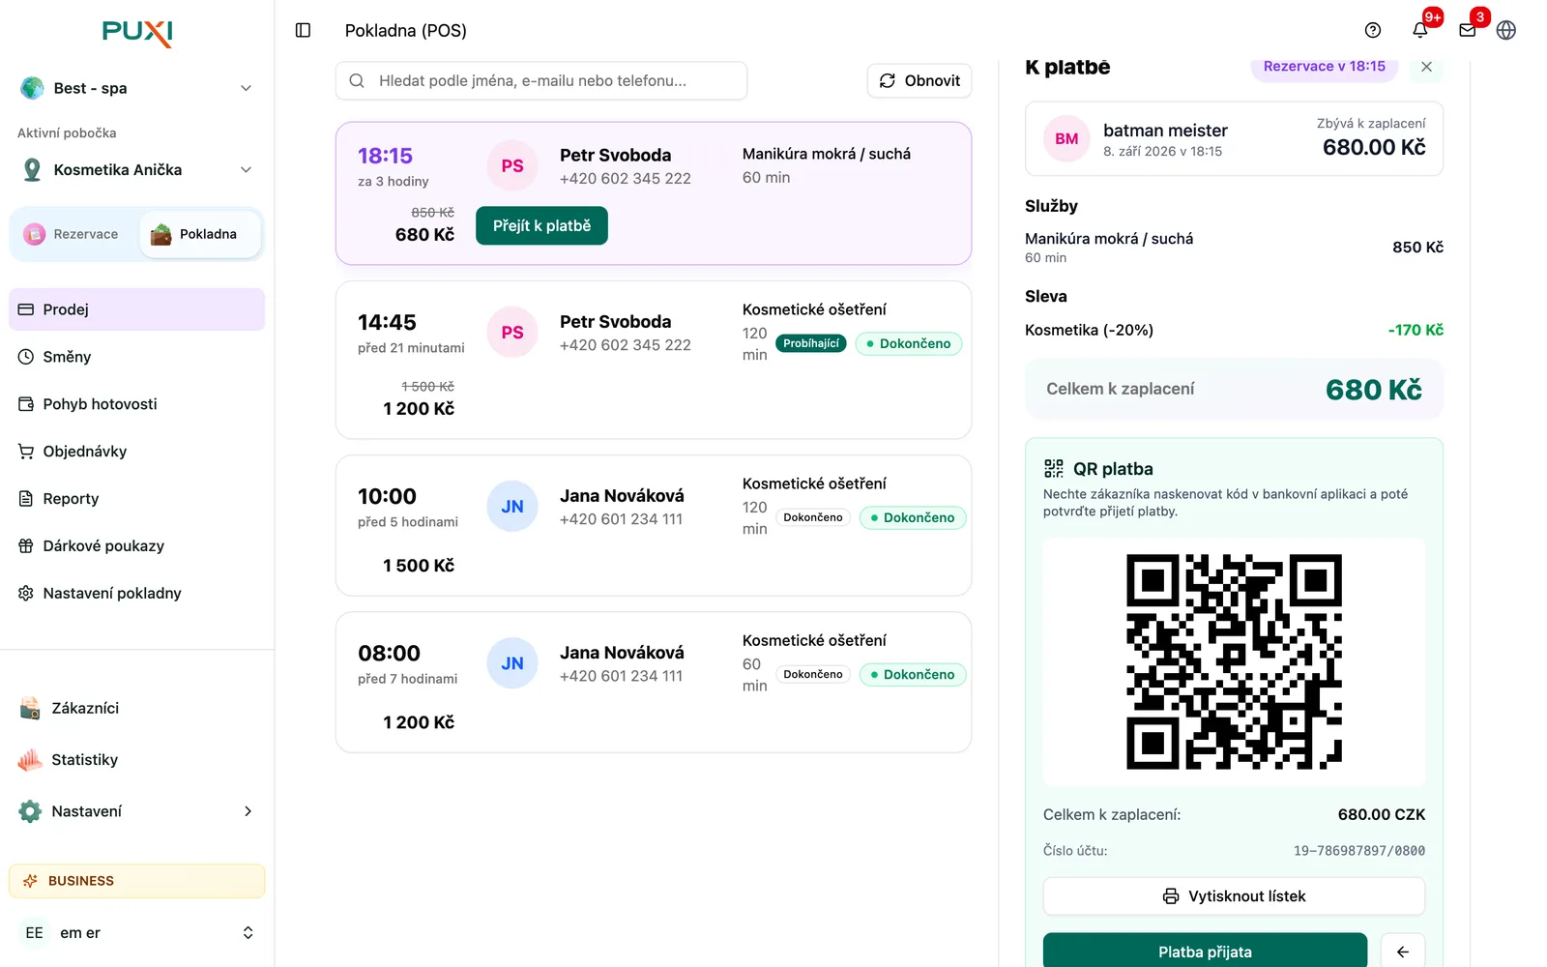Confirm with Platba přijata button
Viewport: 1547px width, 967px height.
click(x=1205, y=952)
